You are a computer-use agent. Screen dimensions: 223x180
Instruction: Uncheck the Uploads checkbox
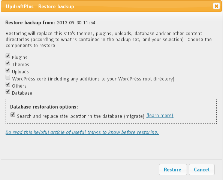[x=8, y=70]
